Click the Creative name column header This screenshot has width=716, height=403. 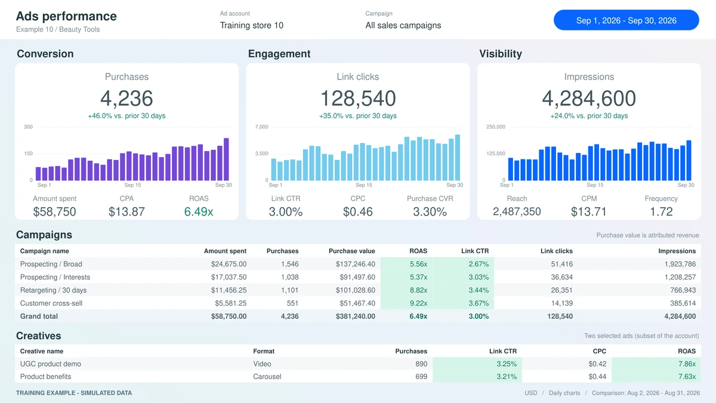41,351
